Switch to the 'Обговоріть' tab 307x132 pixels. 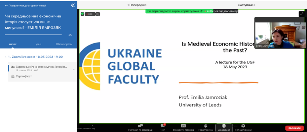coord(64,44)
